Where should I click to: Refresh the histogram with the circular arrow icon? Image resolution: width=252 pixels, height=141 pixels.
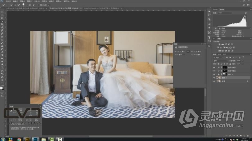(x=245, y=13)
